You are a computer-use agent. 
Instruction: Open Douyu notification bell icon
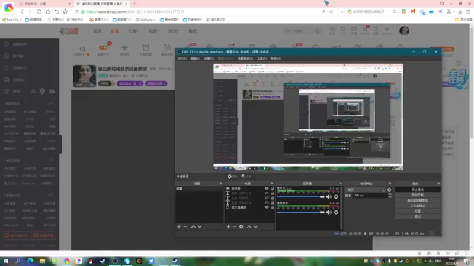pyautogui.click(x=376, y=29)
